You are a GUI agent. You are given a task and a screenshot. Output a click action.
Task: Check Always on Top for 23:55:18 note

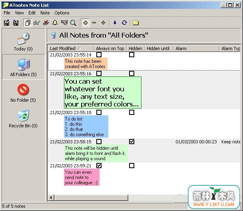(99, 112)
